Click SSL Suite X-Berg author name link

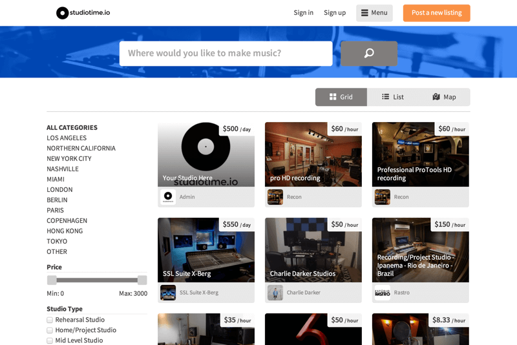click(199, 293)
